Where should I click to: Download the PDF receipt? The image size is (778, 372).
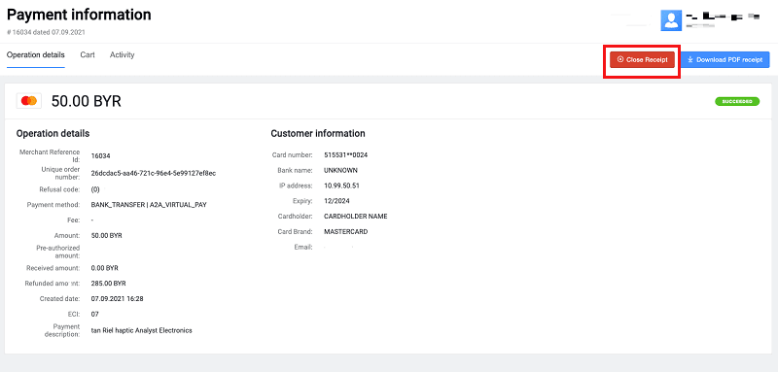click(725, 59)
